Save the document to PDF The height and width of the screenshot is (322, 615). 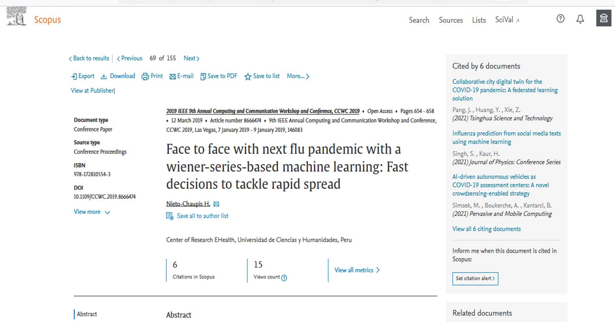point(219,76)
